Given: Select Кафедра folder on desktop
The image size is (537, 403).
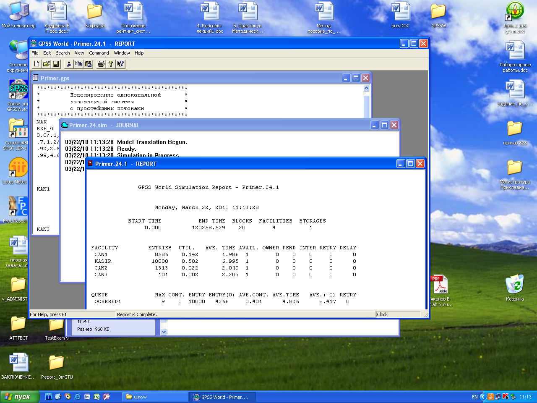Looking at the screenshot, I should pyautogui.click(x=95, y=16).
